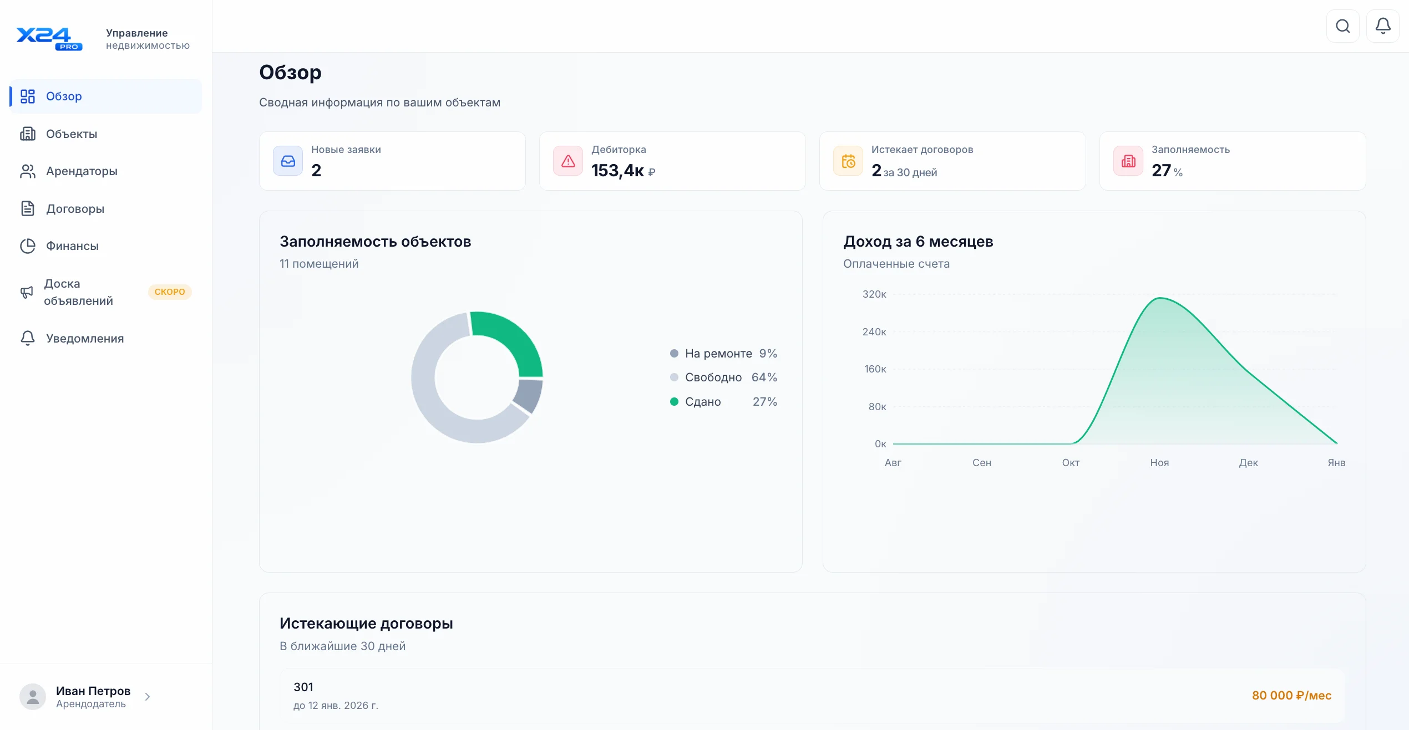Click the building icon on Заполняемость card
The height and width of the screenshot is (730, 1409).
pyautogui.click(x=1128, y=161)
